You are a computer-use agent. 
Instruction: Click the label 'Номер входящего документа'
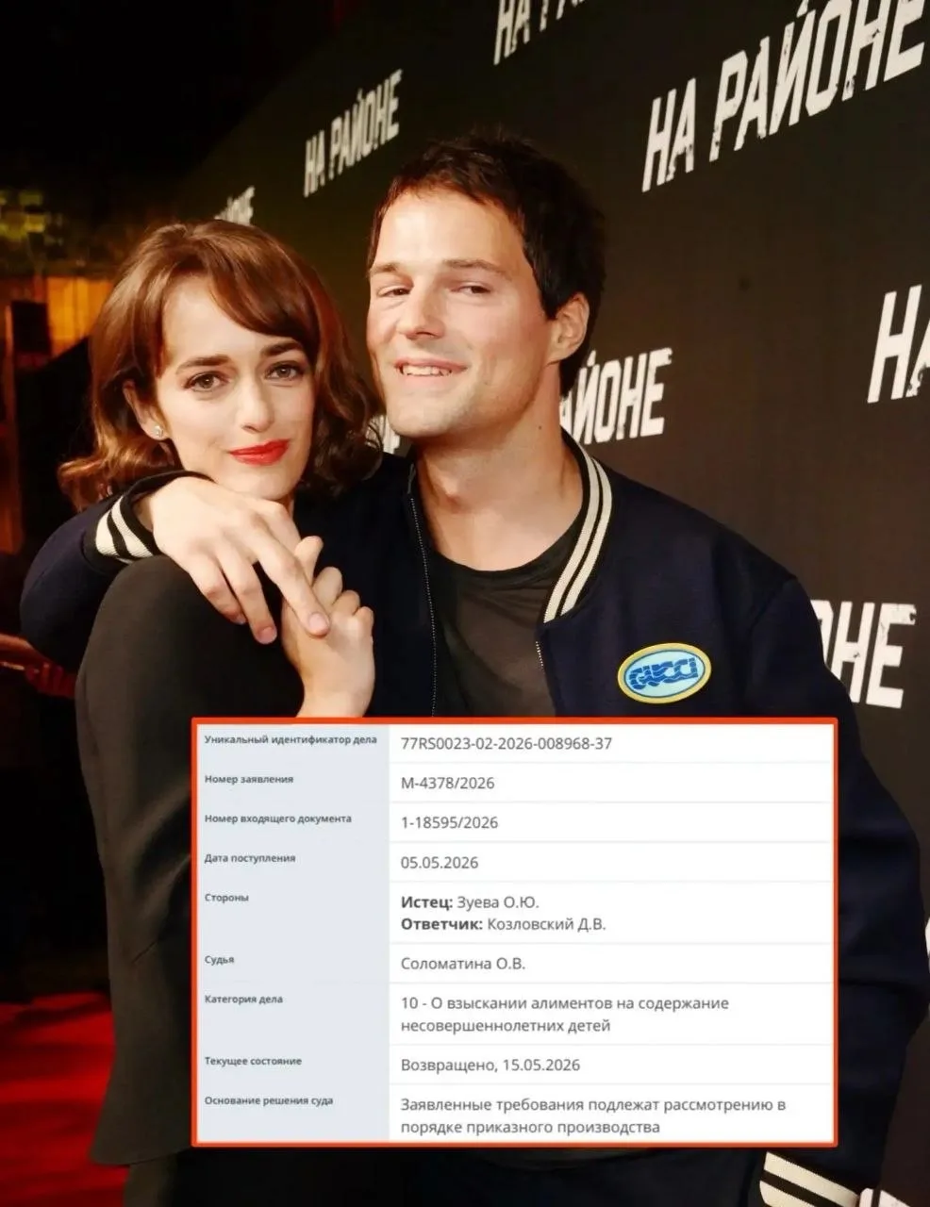(278, 818)
